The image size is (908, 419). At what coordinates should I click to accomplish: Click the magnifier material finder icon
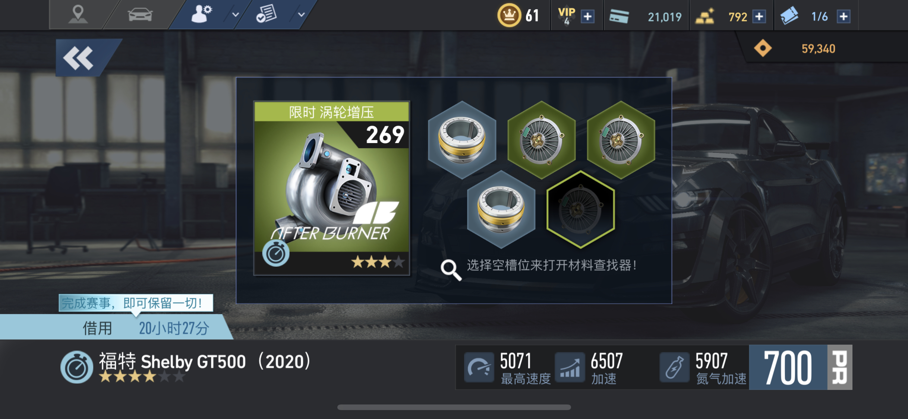[451, 270]
